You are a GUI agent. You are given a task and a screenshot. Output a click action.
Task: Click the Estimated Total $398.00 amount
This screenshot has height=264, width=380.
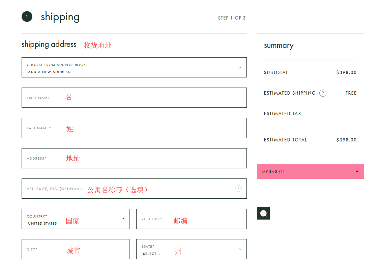pos(346,140)
